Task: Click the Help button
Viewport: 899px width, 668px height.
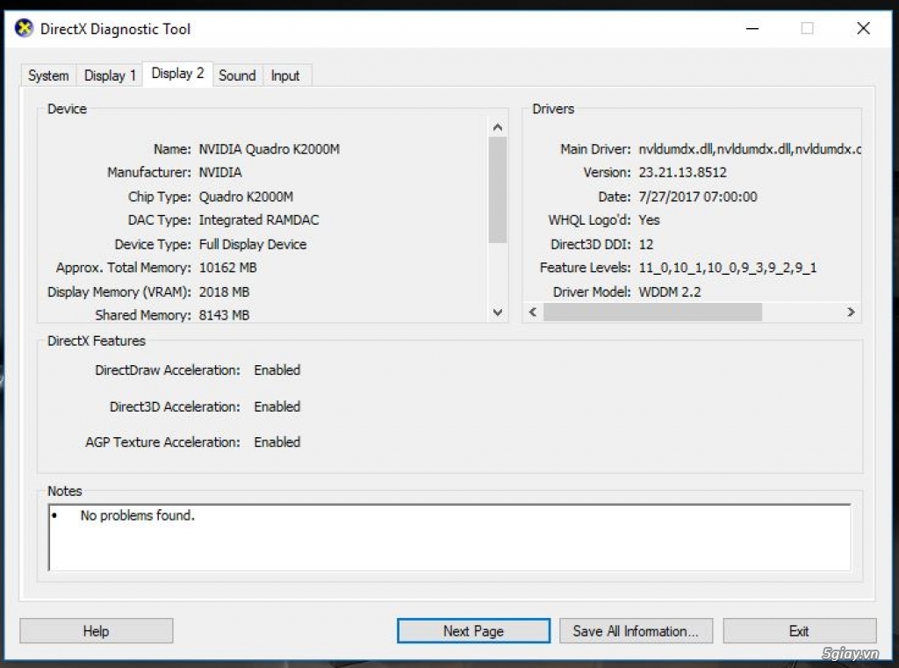Action: (97, 631)
